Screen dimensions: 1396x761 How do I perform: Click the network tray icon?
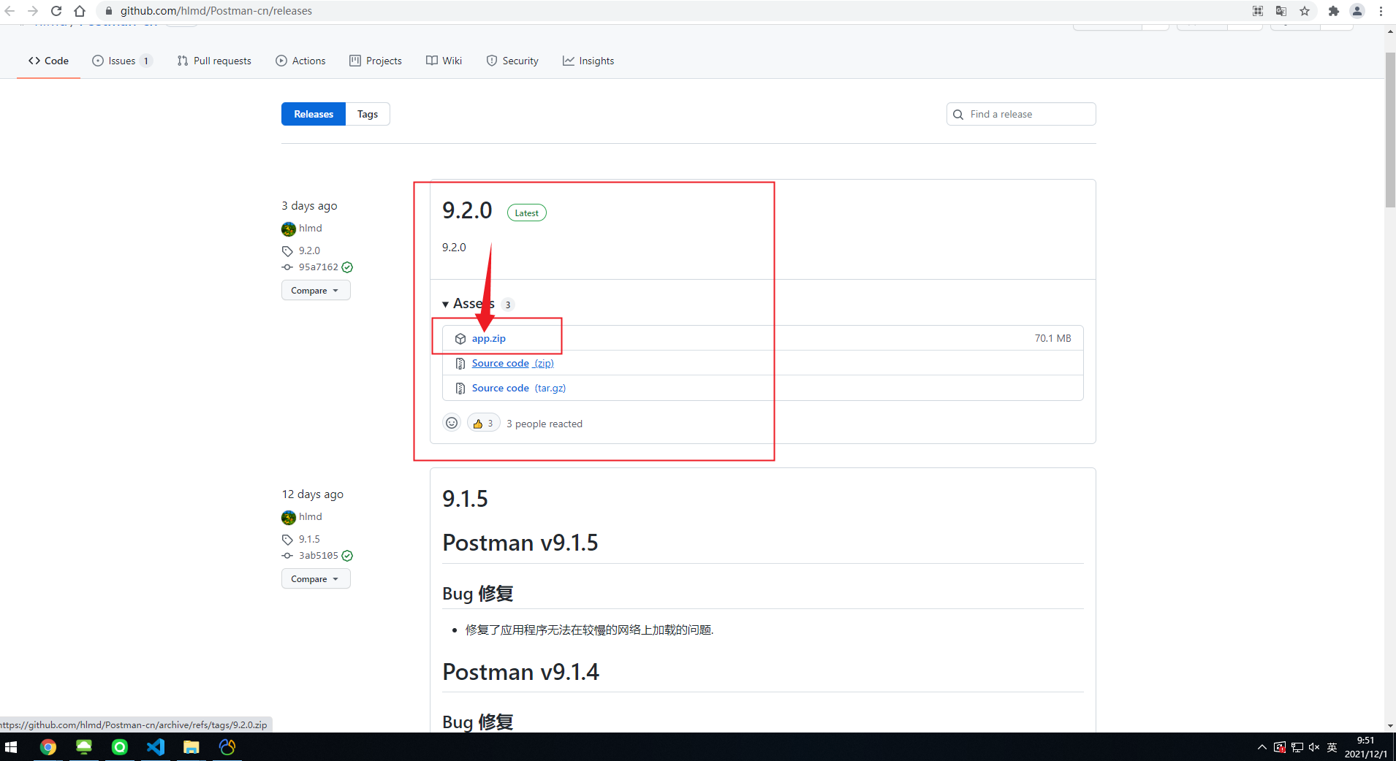[x=1297, y=747]
